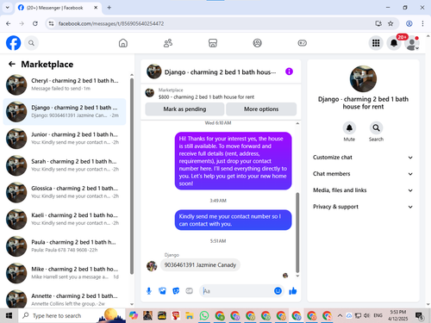Image resolution: width=431 pixels, height=323 pixels.
Task: Open the Sarah conversation
Action: click(65, 165)
